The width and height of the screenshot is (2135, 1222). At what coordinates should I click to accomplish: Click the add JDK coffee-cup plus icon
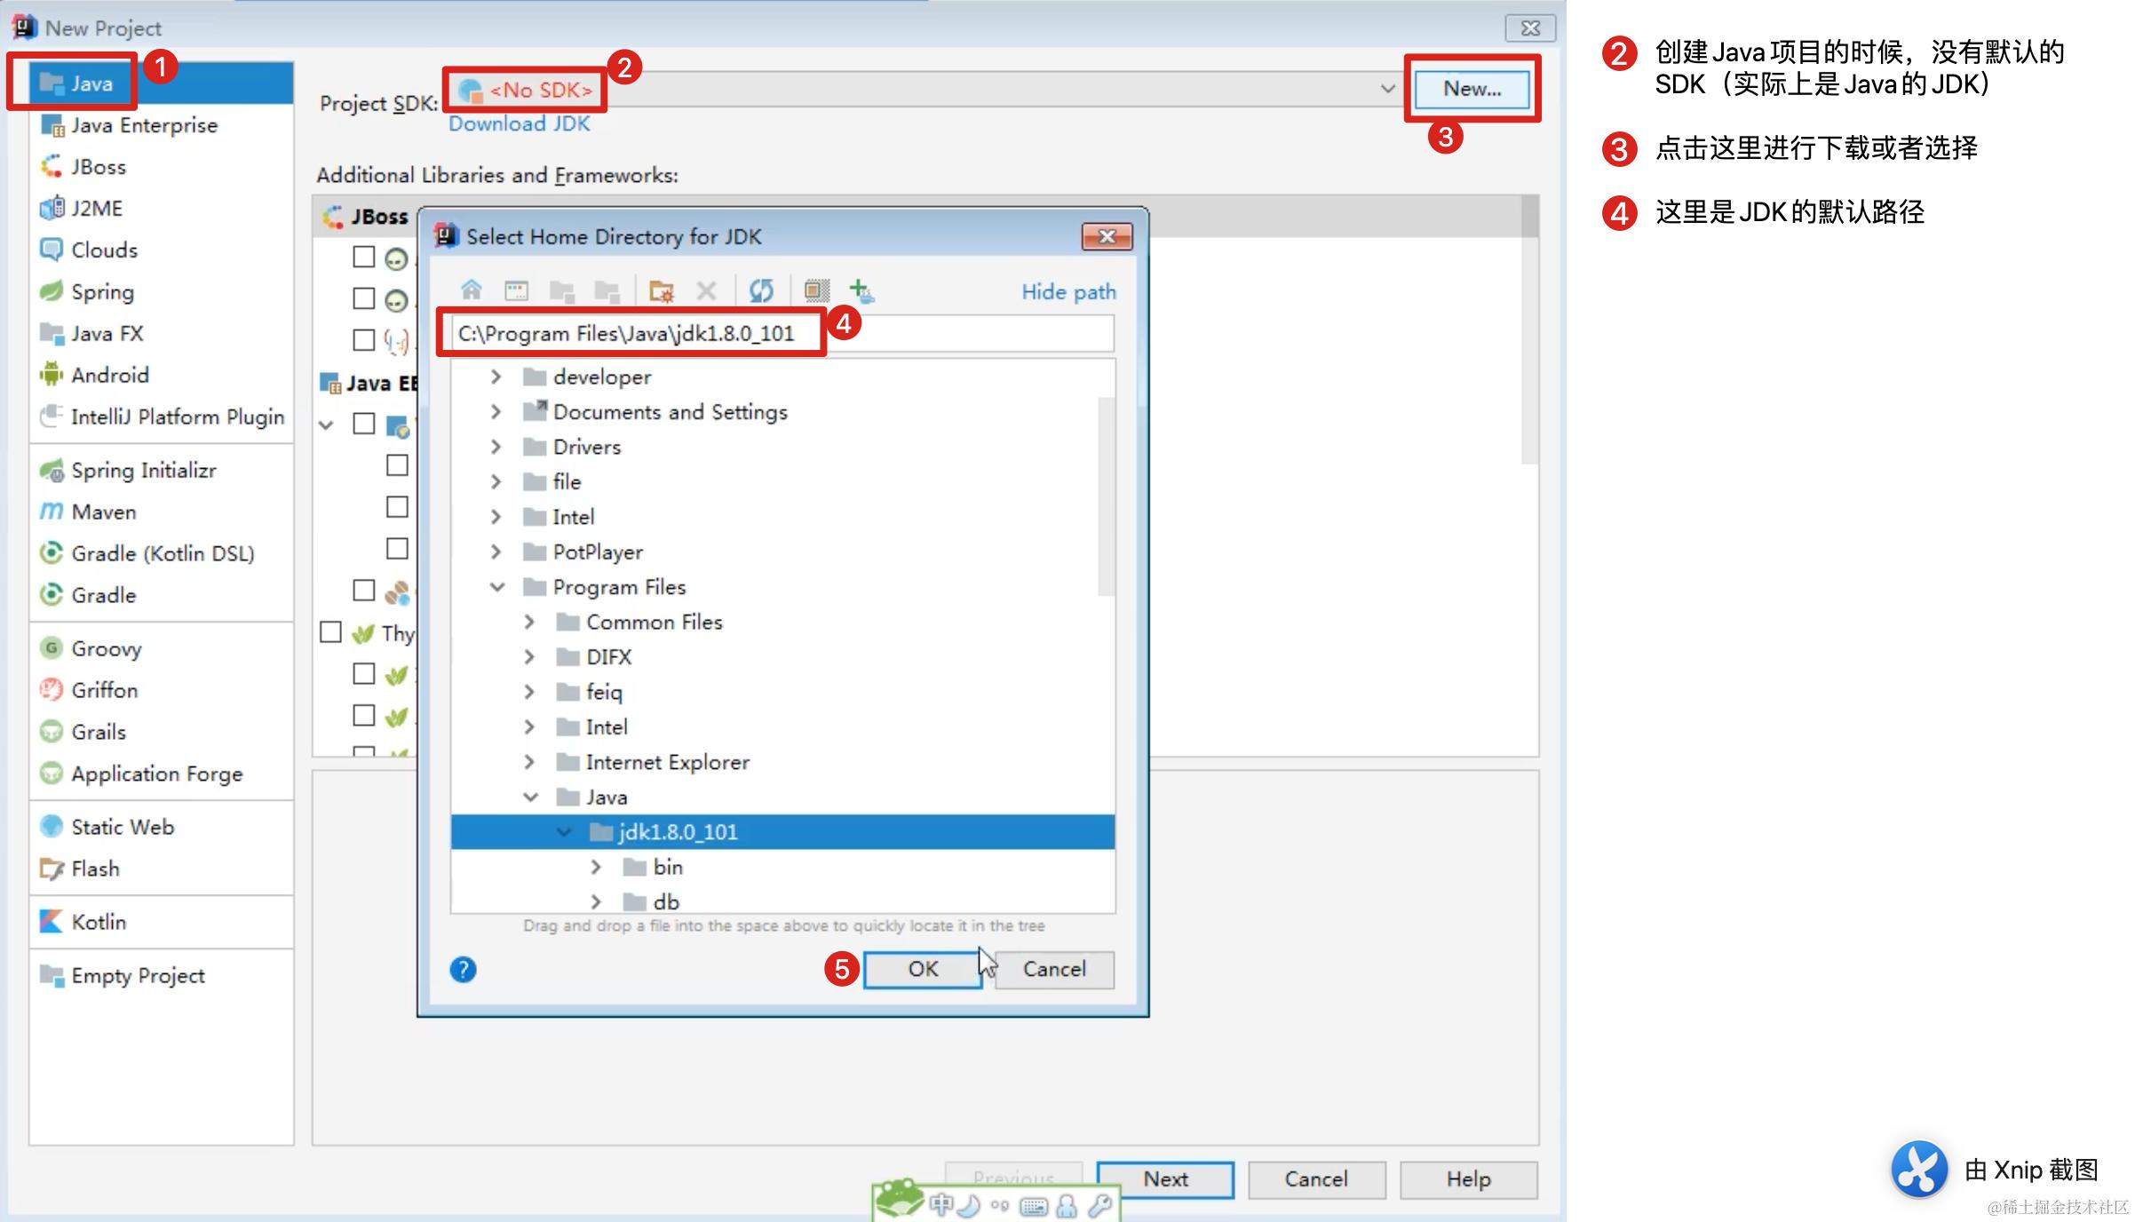click(x=861, y=290)
